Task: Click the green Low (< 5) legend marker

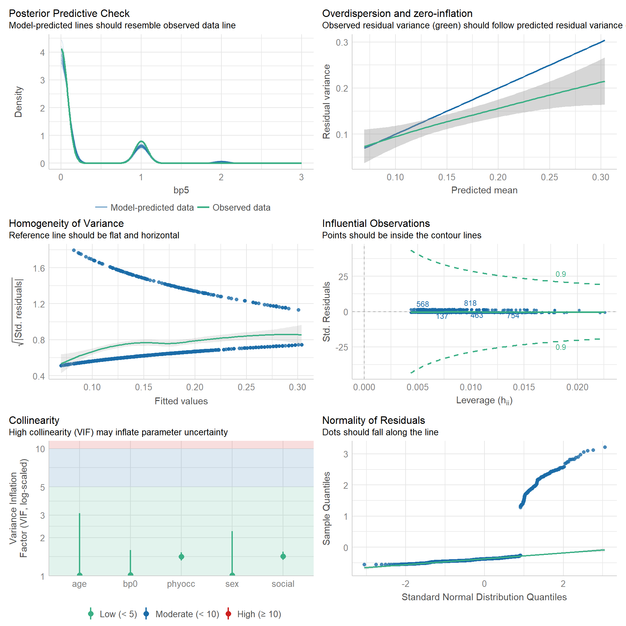Action: [91, 614]
